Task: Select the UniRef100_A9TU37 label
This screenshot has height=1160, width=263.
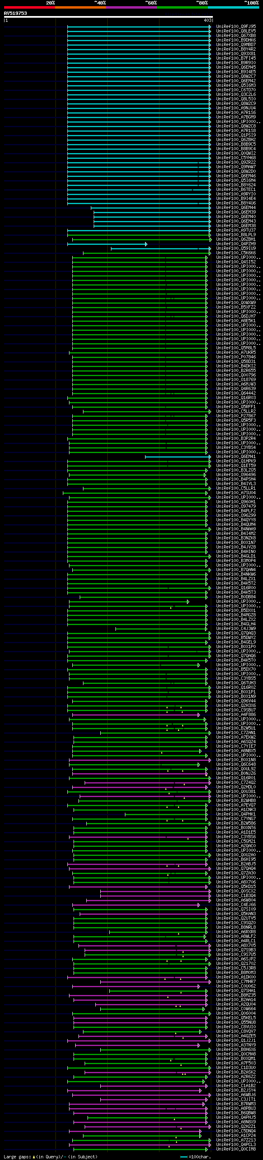Action: [x=236, y=230]
